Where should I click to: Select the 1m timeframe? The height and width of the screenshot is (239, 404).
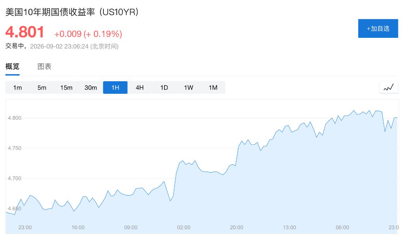coord(17,88)
